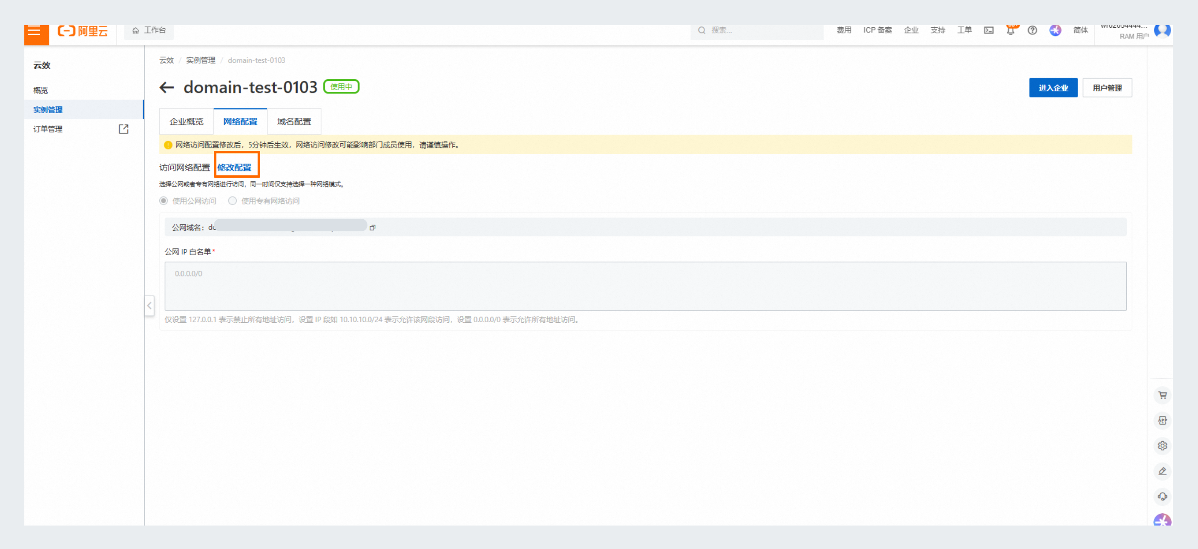The width and height of the screenshot is (1198, 549).
Task: Click the API tool icon below cart
Action: click(1162, 420)
